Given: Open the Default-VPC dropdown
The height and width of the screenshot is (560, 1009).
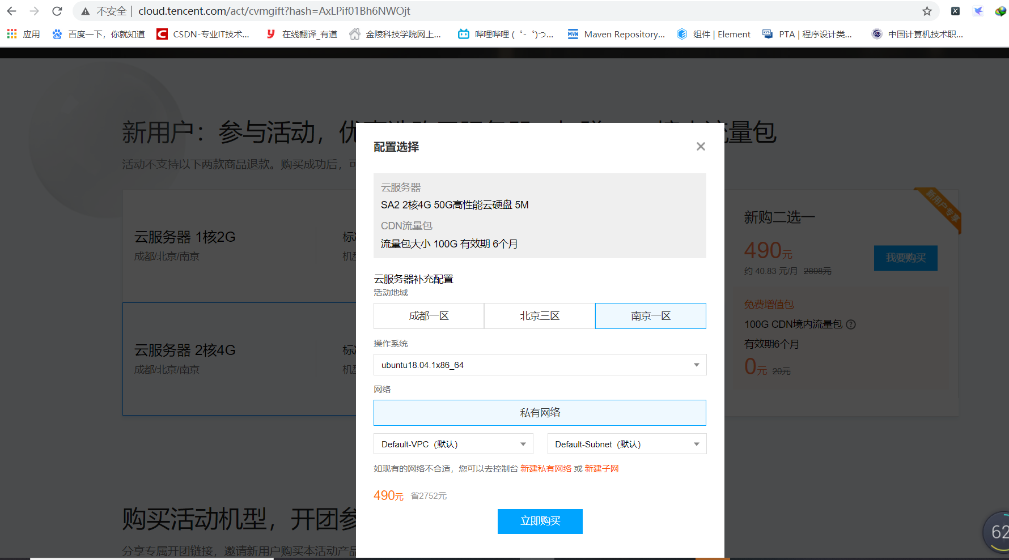Looking at the screenshot, I should 453,444.
